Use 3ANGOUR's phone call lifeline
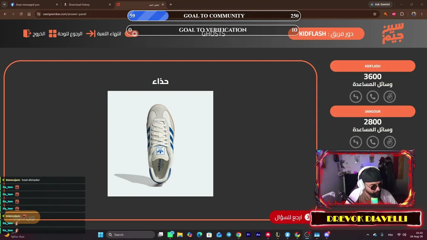This screenshot has height=240, width=427. click(x=373, y=142)
